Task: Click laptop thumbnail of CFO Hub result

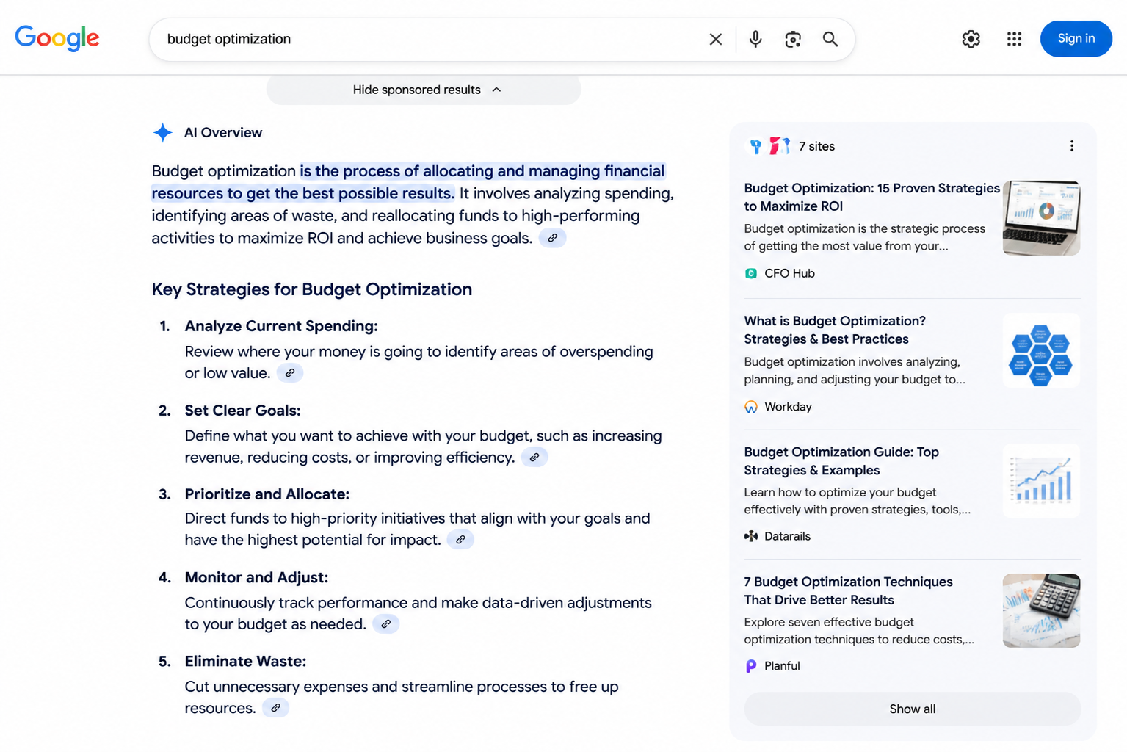Action: (x=1041, y=218)
